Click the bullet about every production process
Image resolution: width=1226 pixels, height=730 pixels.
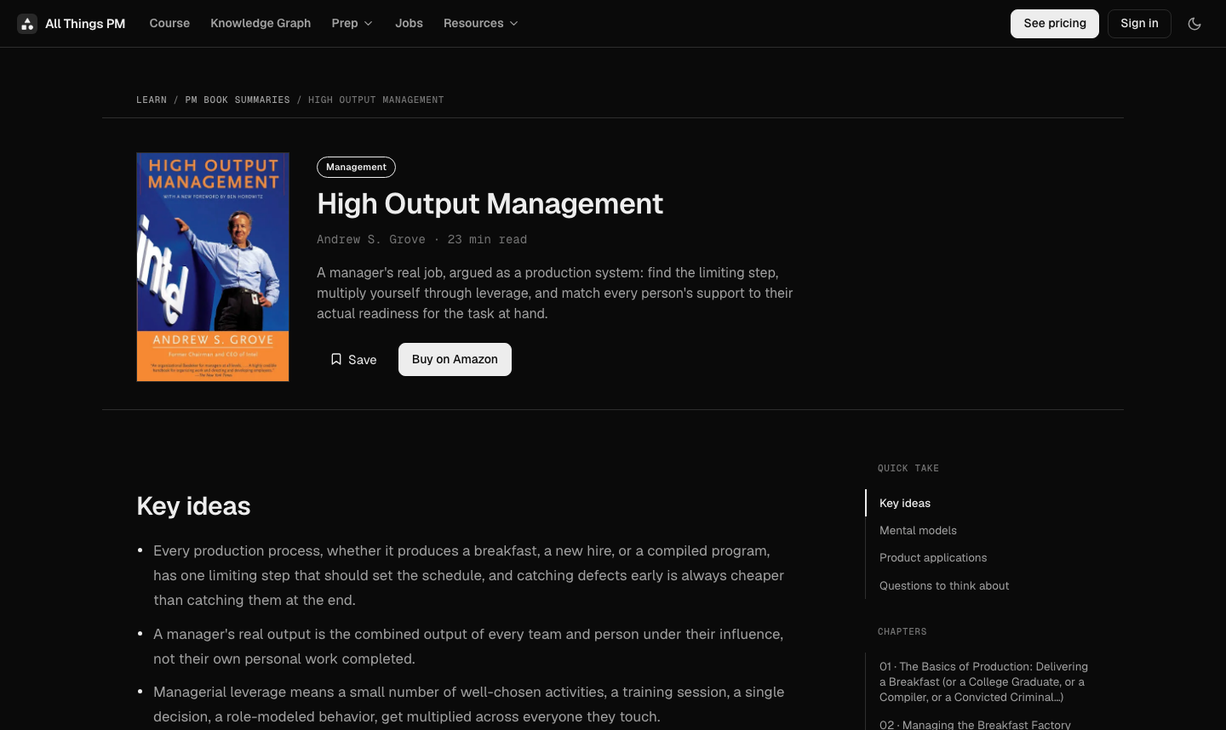click(x=469, y=575)
